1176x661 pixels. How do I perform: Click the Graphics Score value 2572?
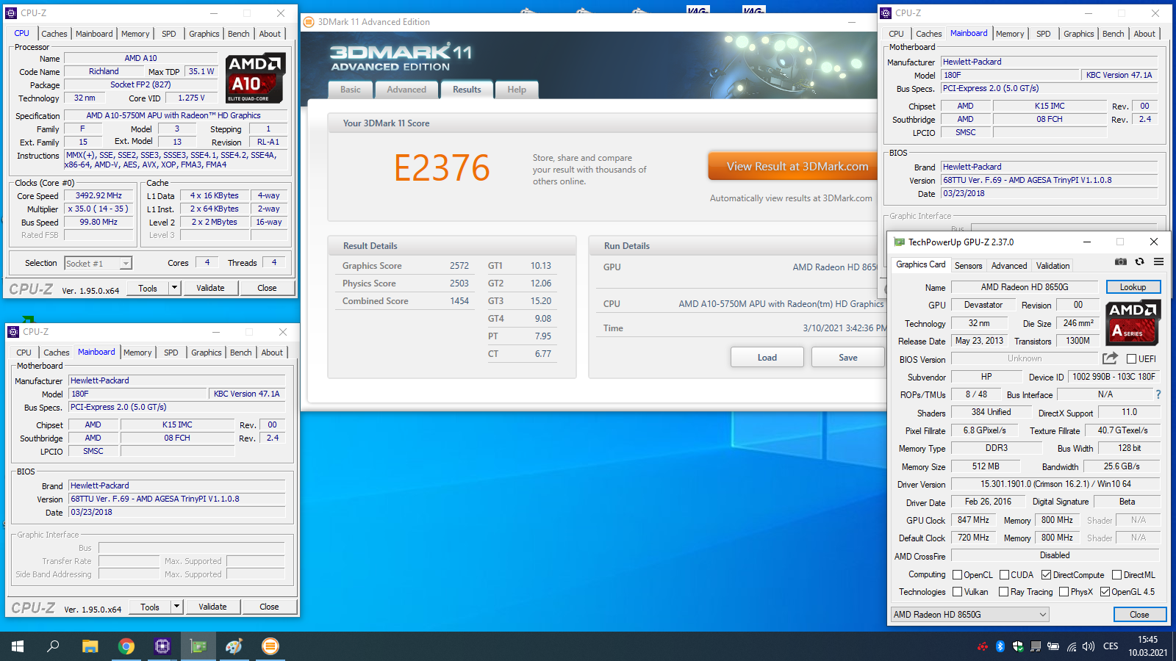[x=459, y=266]
